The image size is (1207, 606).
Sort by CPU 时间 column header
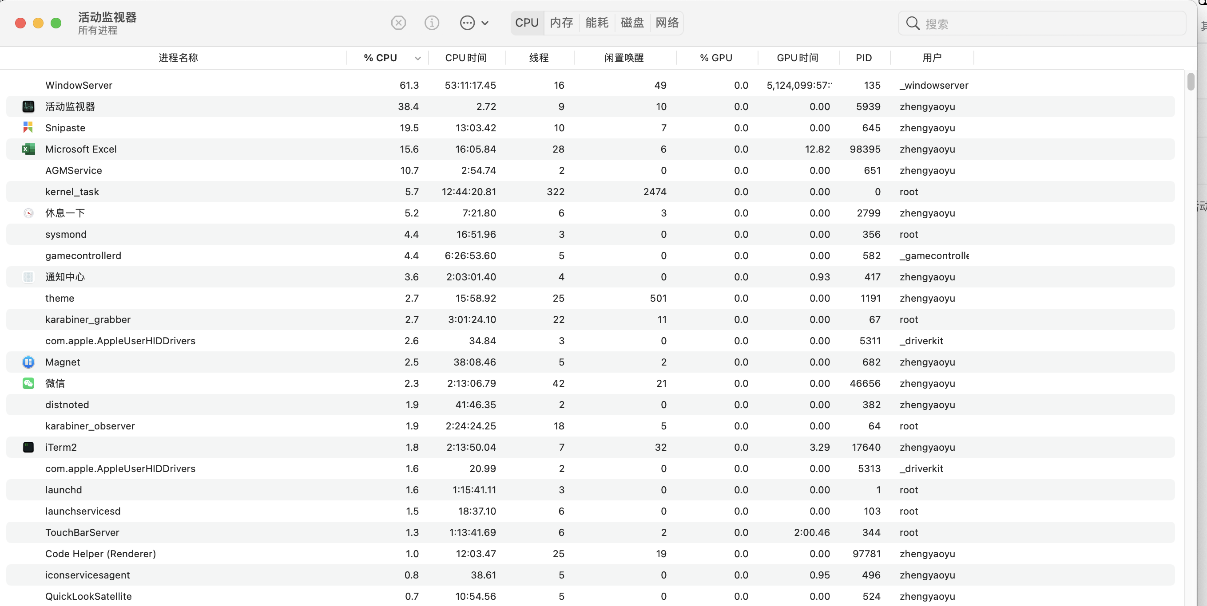tap(466, 58)
